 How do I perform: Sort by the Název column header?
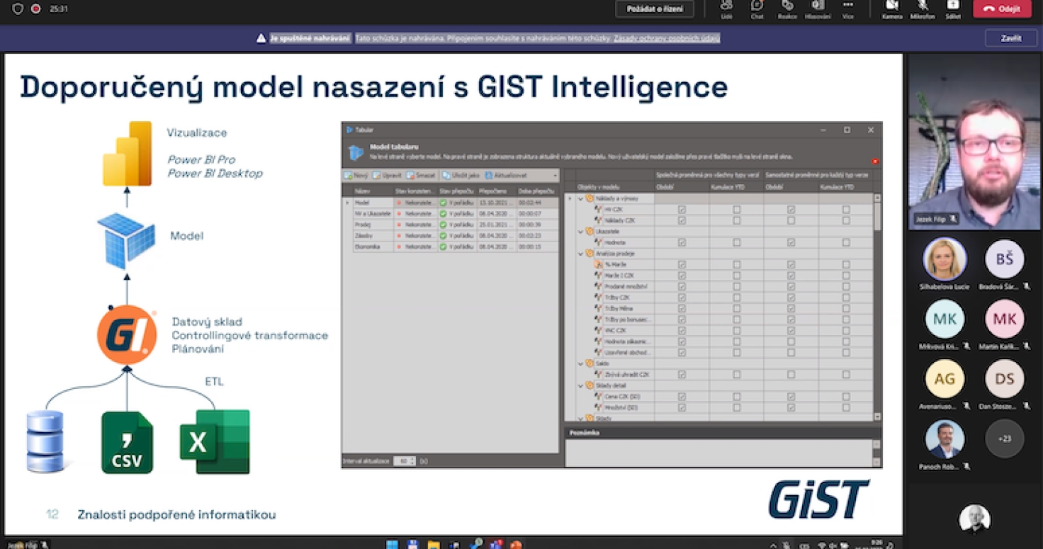[x=372, y=191]
